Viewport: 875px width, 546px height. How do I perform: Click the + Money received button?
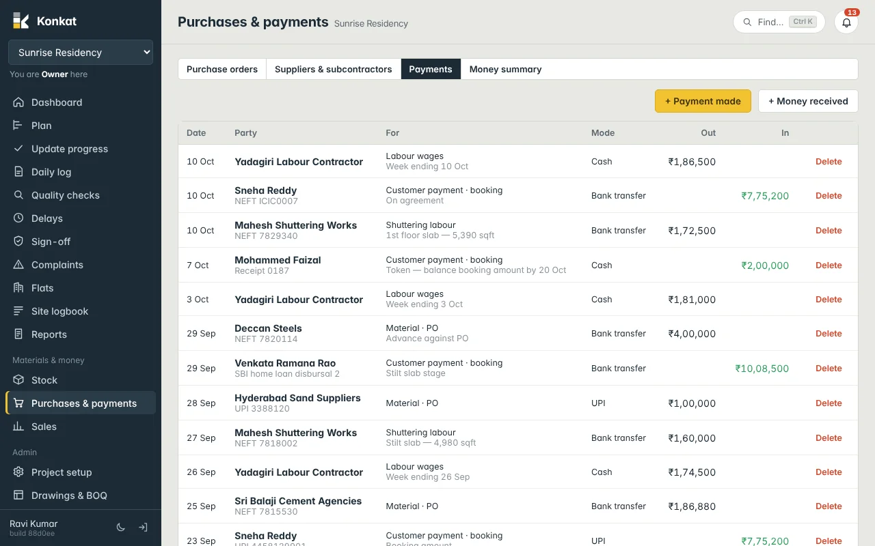tap(808, 101)
